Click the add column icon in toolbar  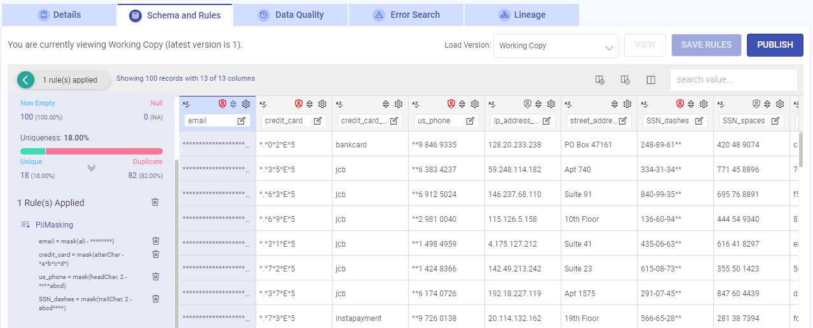pyautogui.click(x=599, y=79)
